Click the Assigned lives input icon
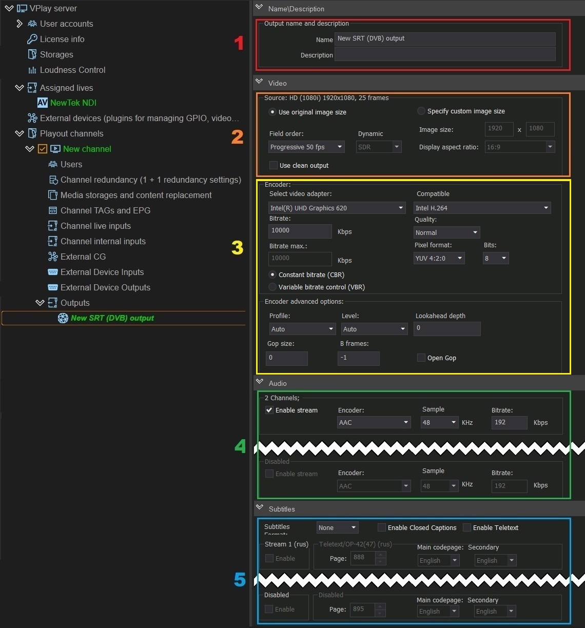The height and width of the screenshot is (628, 585). [32, 88]
